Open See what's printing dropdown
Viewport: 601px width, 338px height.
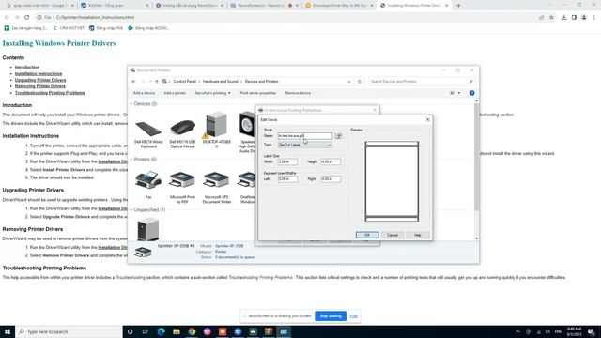[212, 93]
